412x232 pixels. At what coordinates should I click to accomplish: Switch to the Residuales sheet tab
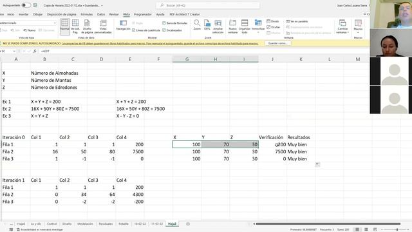click(x=106, y=224)
